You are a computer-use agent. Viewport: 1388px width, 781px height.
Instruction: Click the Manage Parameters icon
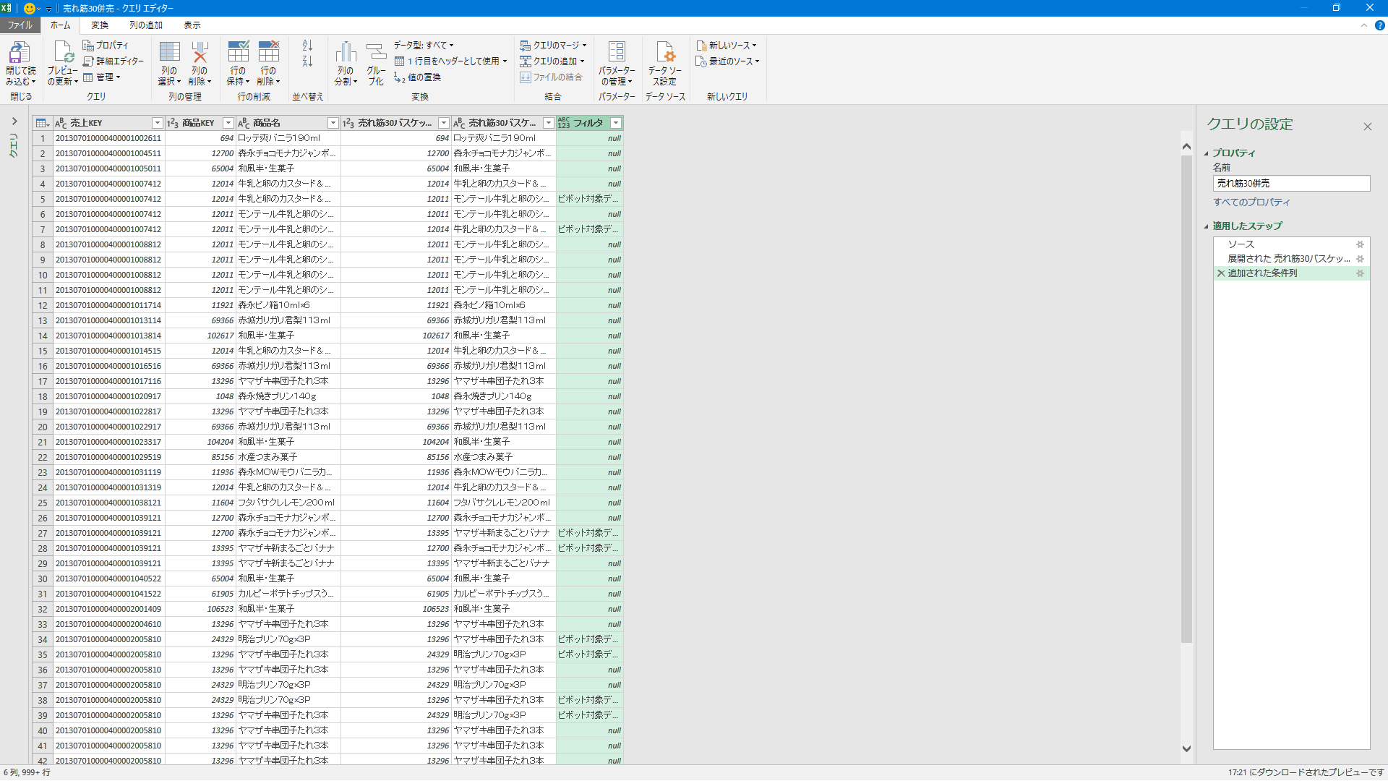(617, 53)
